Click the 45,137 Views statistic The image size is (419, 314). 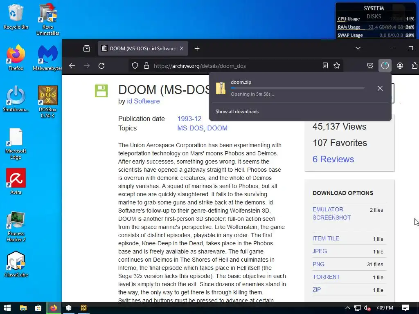(339, 127)
